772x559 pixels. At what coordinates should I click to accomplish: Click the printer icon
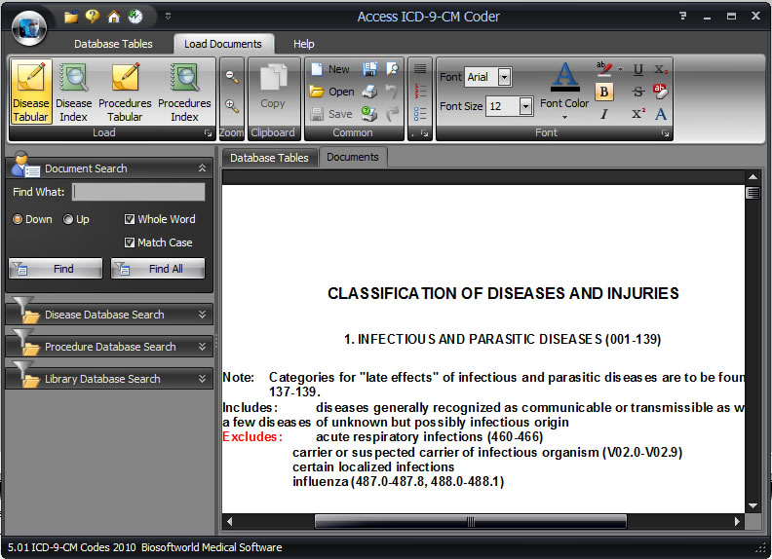369,92
